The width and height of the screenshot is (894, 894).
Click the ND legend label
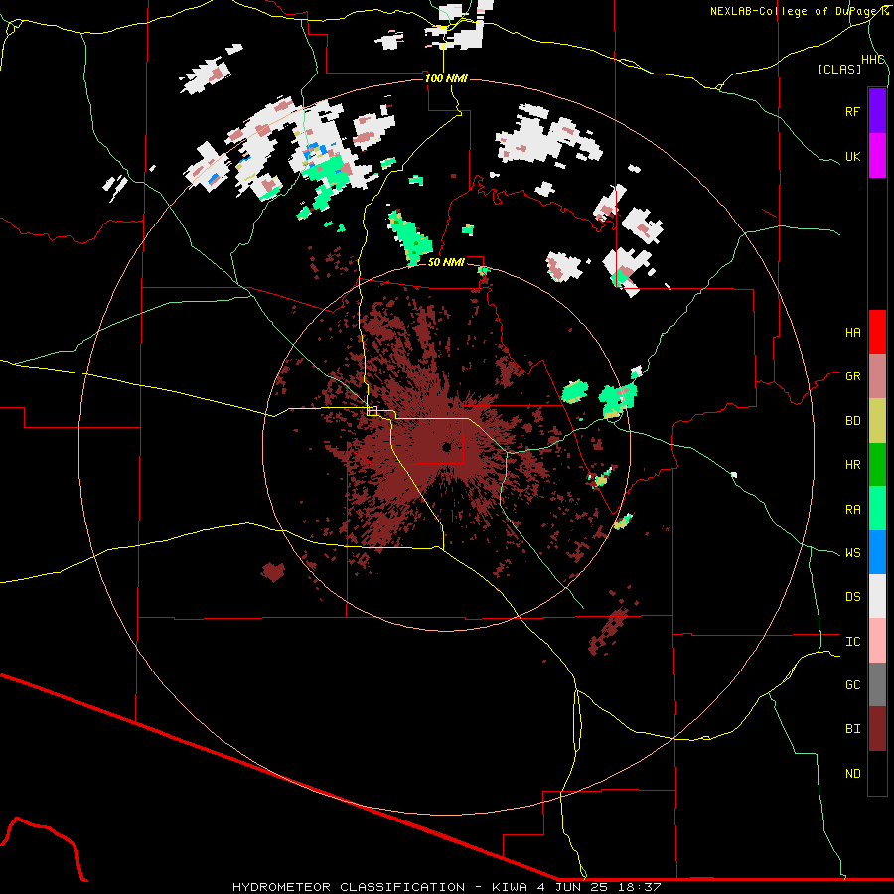tap(852, 774)
